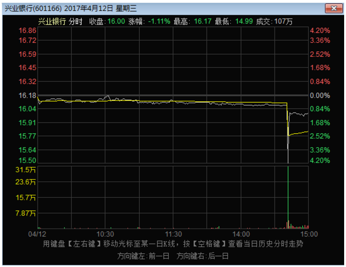The width and height of the screenshot is (346, 267).
Task: Click the 最高 value 16.17
Action: click(202, 21)
